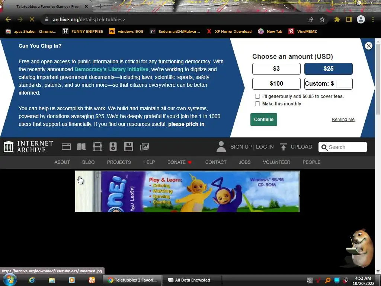Screen dimensions: 381x286
Task: Open the Texts book icon
Action: point(82,147)
